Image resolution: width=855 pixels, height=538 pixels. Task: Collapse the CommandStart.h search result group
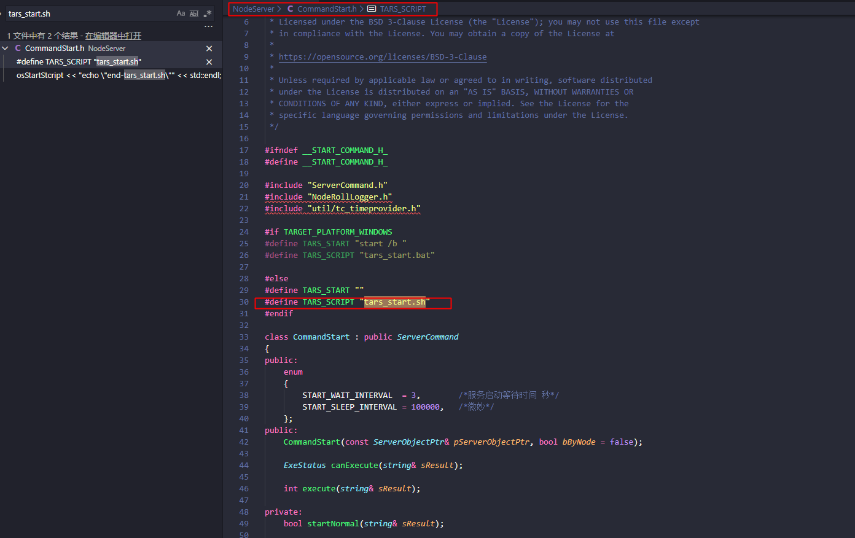click(x=6, y=49)
